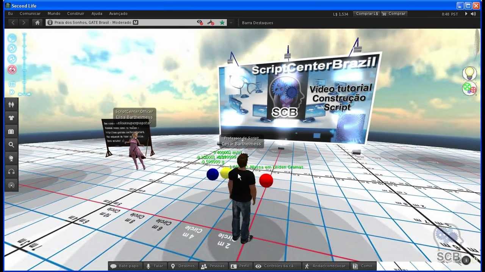Click the ScriptCenterBrazil video tutorial billboard
The height and width of the screenshot is (272, 485).
[x=299, y=98]
